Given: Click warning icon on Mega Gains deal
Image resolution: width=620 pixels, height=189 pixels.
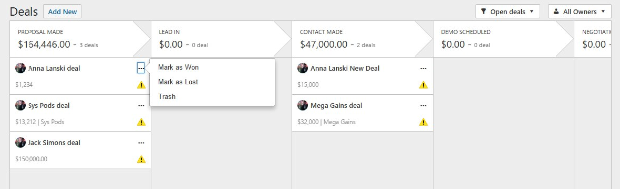Looking at the screenshot, I should click(x=423, y=122).
